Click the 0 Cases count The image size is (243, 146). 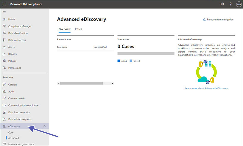point(126,46)
